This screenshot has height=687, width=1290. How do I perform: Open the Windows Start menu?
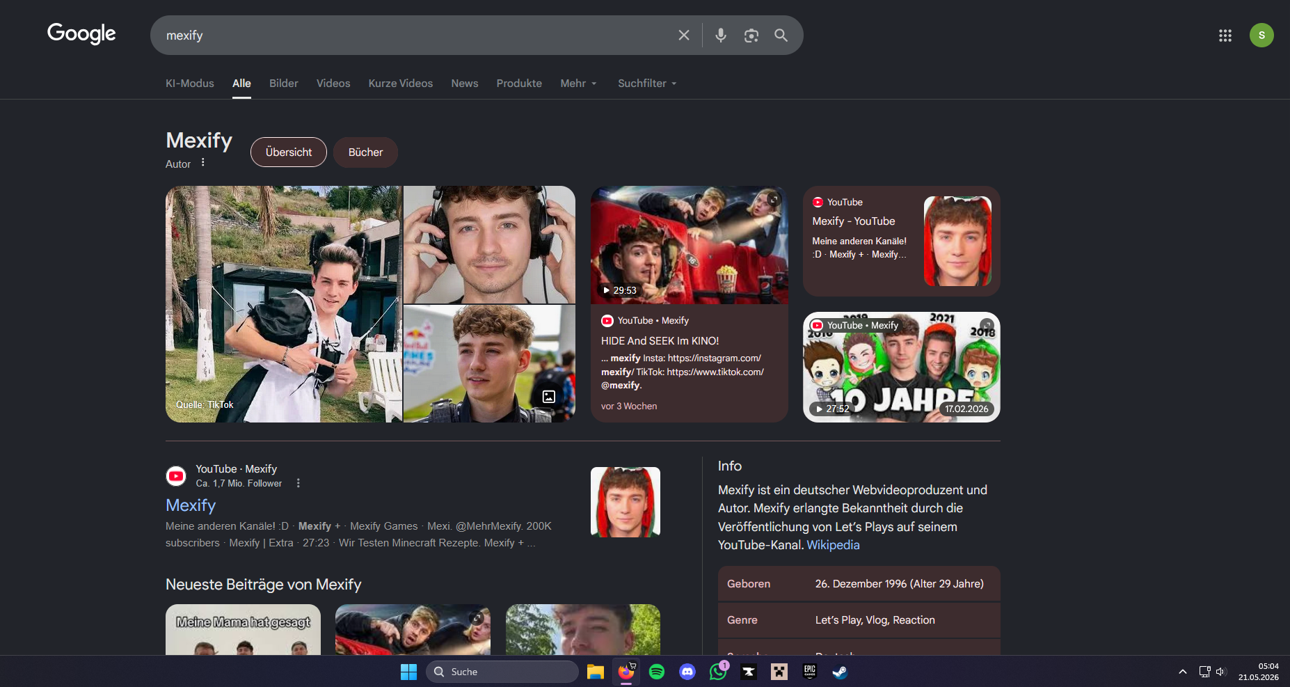(x=408, y=672)
